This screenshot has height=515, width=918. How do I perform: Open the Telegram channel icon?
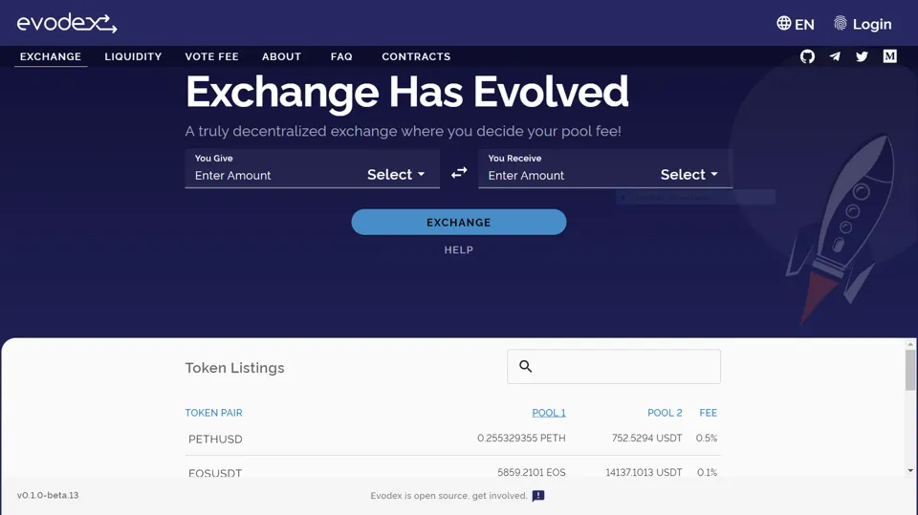point(835,56)
